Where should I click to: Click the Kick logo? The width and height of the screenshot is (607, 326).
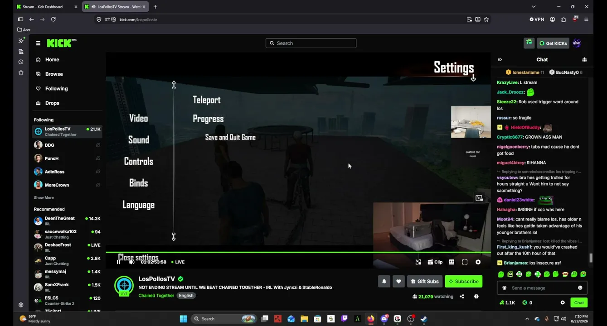62,43
